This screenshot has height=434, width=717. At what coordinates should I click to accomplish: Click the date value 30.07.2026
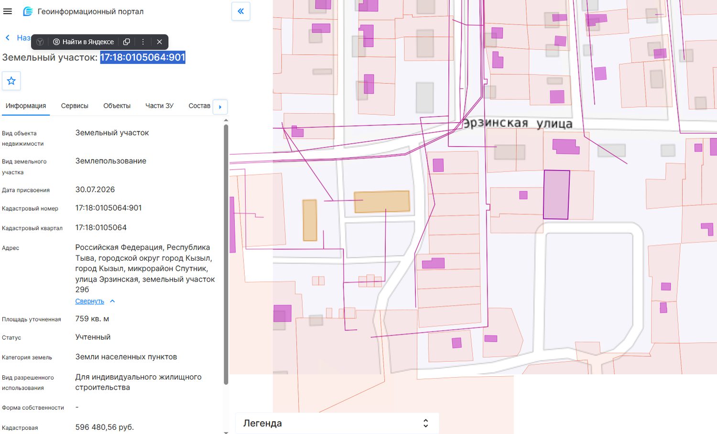(95, 190)
